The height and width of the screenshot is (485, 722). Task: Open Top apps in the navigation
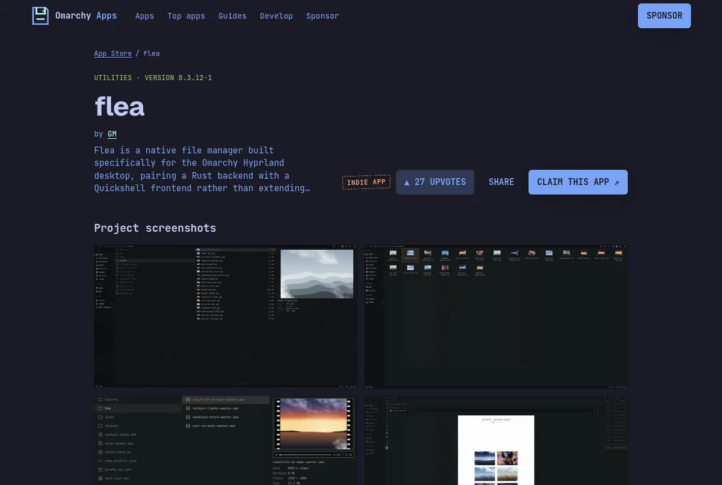click(x=187, y=16)
